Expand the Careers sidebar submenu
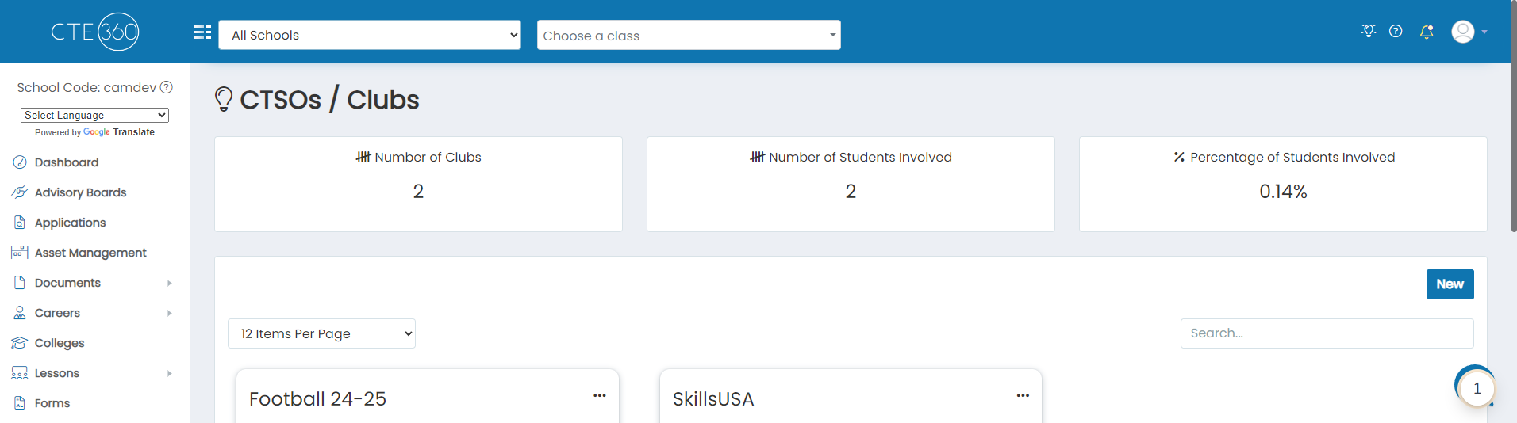 (169, 313)
